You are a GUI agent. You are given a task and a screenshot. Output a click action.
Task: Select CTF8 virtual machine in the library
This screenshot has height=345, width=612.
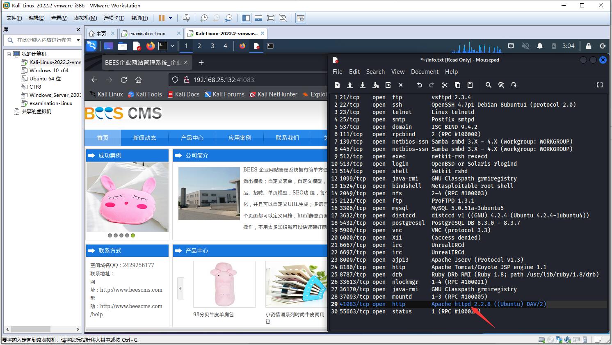35,87
